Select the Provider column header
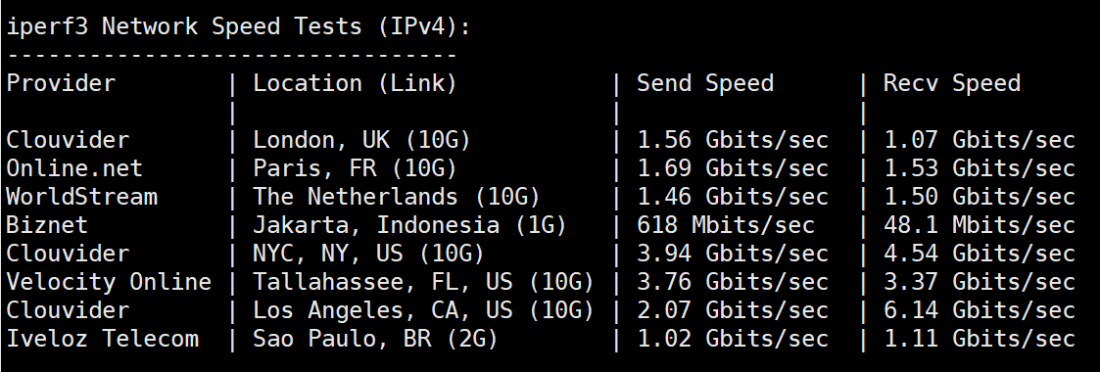 61,84
